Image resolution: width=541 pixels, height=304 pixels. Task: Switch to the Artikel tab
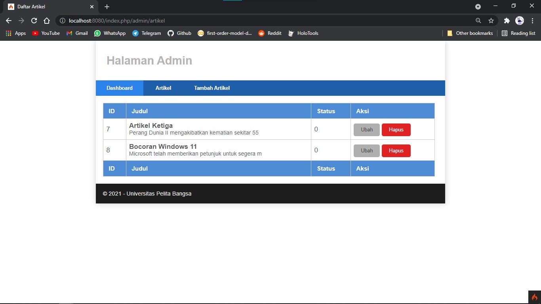point(163,88)
